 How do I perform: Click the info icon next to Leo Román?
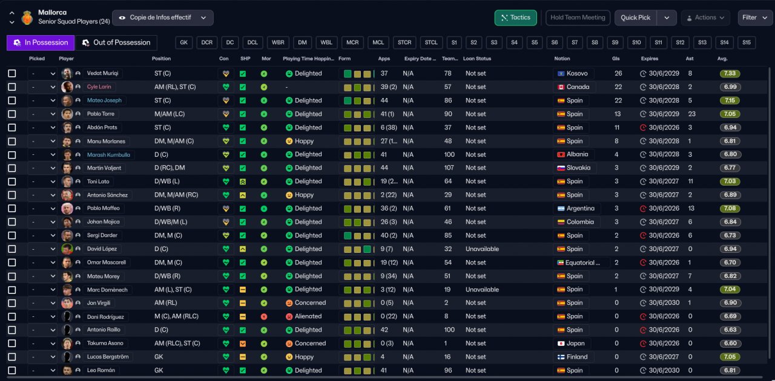tap(78, 370)
